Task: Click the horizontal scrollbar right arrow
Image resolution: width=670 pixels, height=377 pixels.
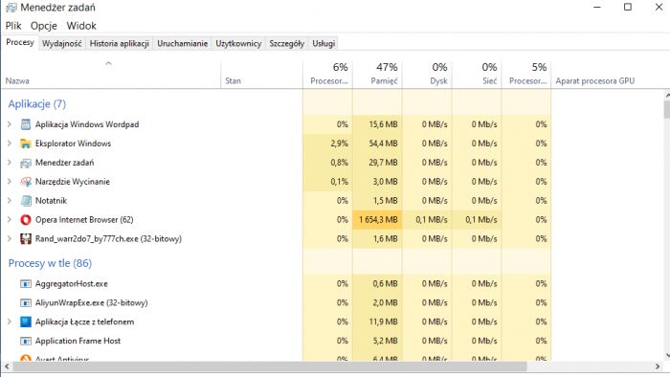Action: [658, 366]
